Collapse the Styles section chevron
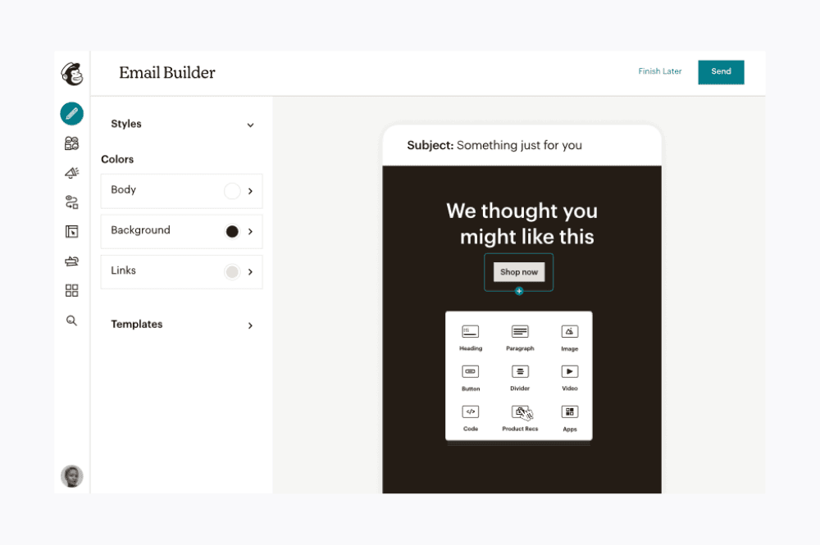The image size is (820, 545). 250,125
